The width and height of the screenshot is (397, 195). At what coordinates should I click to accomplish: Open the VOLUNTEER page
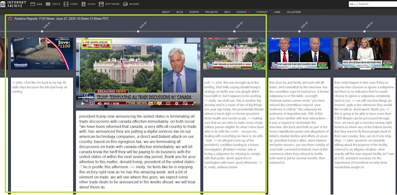pyautogui.click(x=294, y=12)
